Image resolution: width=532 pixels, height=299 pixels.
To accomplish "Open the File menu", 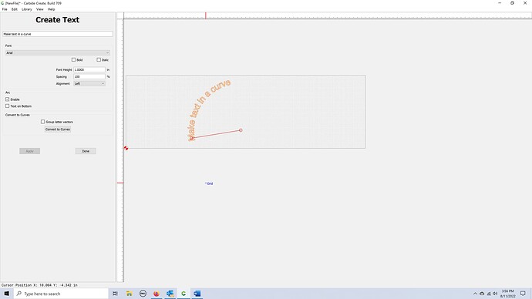I will click(x=5, y=9).
